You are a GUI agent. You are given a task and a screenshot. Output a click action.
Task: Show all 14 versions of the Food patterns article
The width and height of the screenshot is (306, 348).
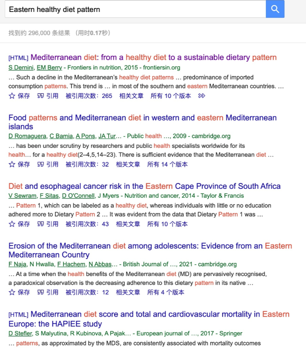pos(168,164)
